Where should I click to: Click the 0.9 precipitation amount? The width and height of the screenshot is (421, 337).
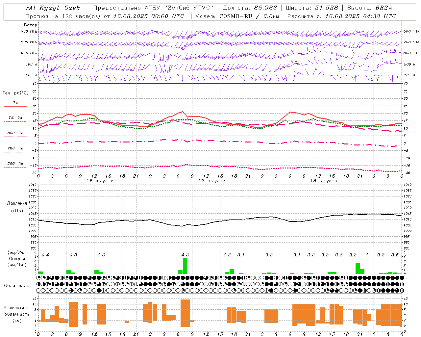[73, 255]
